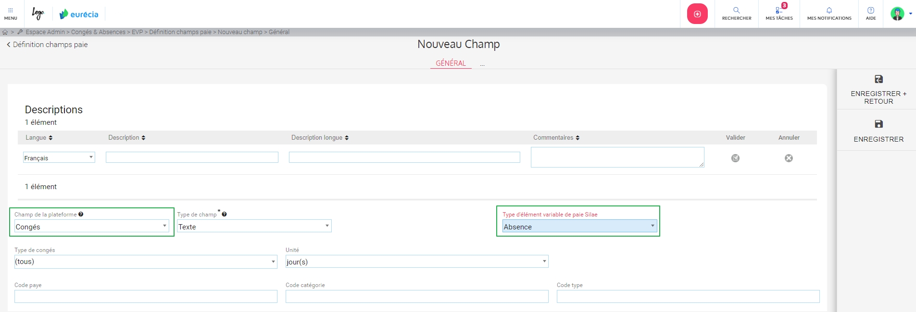Click the Description text field
Screen dimensions: 916x312
[192, 157]
